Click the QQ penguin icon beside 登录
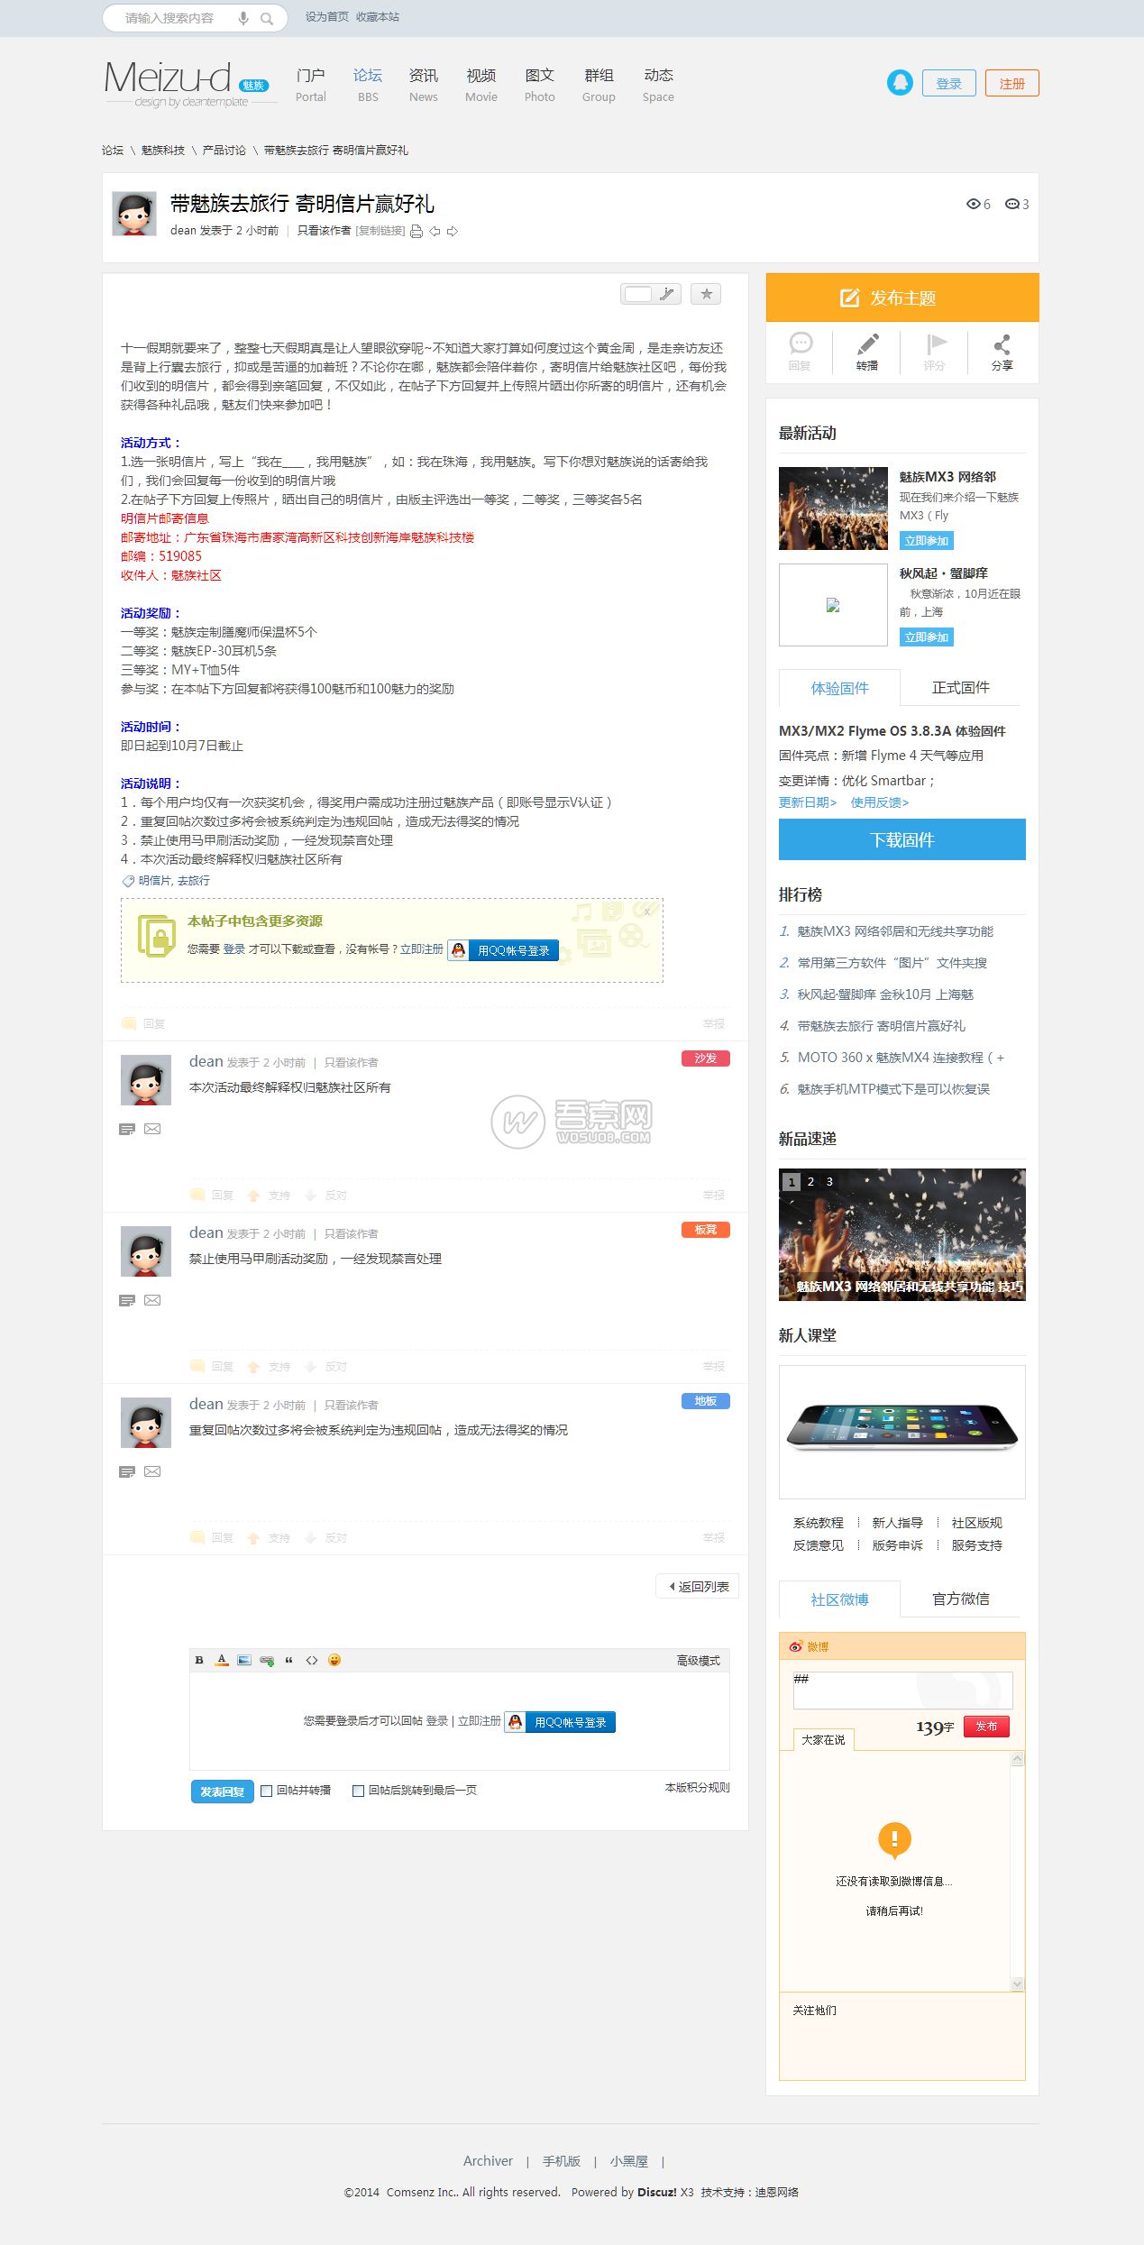The width and height of the screenshot is (1144, 2245). 900,83
